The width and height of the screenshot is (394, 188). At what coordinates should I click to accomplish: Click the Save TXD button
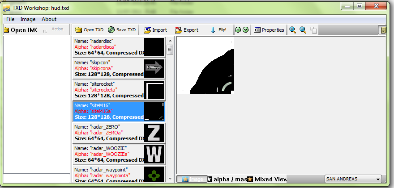122,30
